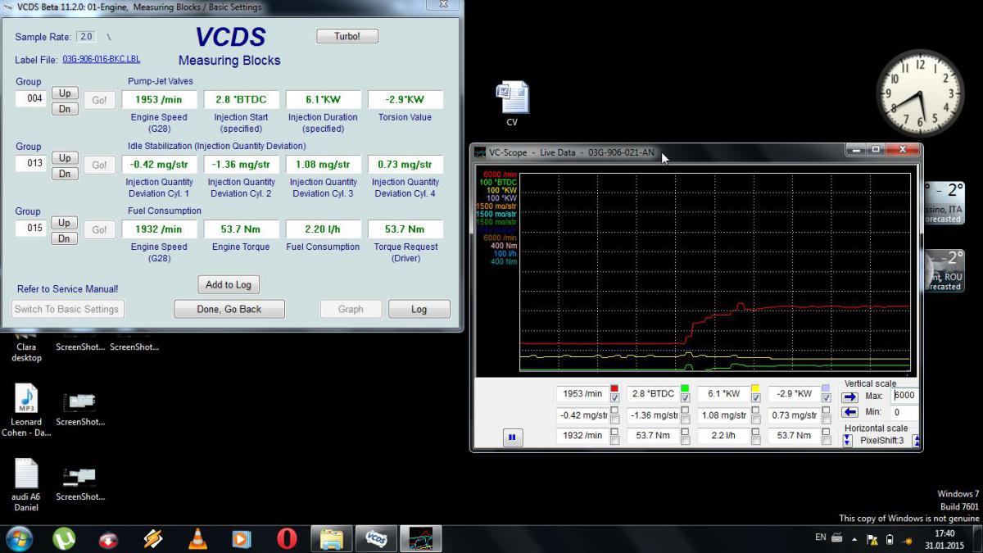983x553 pixels.
Task: Disable the 6.1 °KW injection duration trace
Action: [755, 398]
